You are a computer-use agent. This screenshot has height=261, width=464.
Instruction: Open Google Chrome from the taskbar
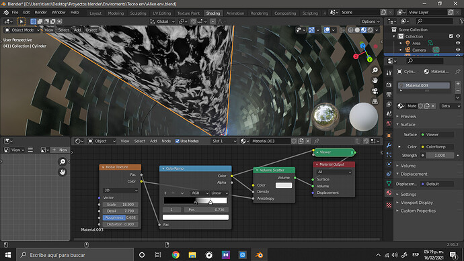pyautogui.click(x=176, y=255)
